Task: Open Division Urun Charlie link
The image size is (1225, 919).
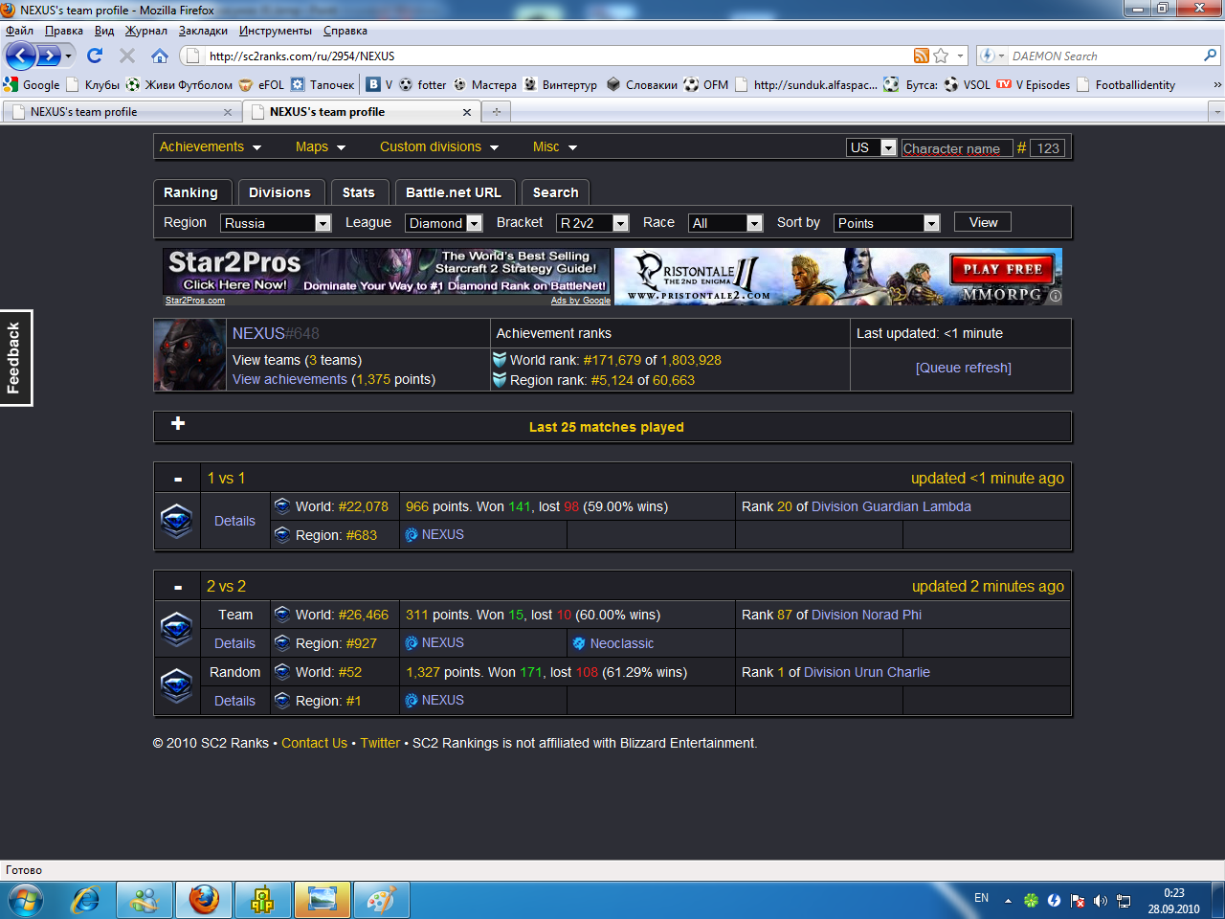Action: point(867,672)
